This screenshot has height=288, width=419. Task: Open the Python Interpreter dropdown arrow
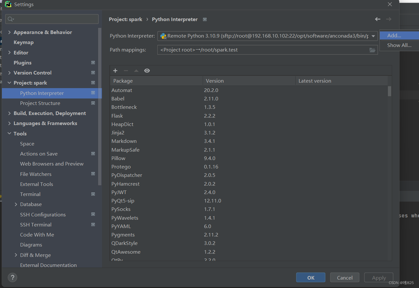point(373,36)
